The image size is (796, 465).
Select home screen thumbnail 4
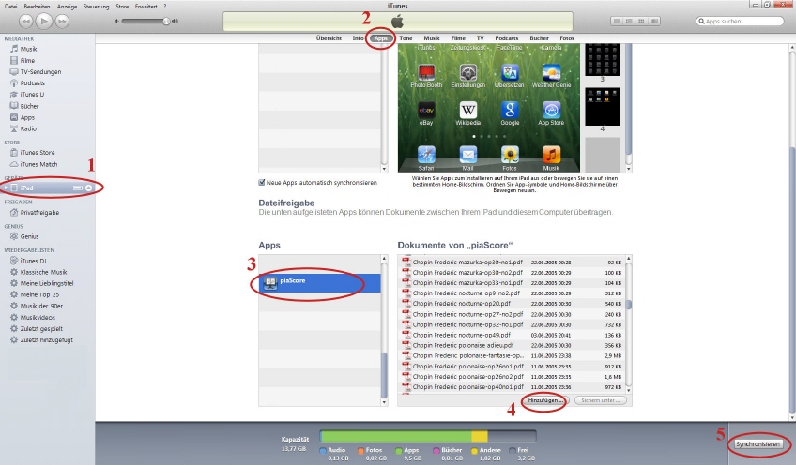point(602,107)
